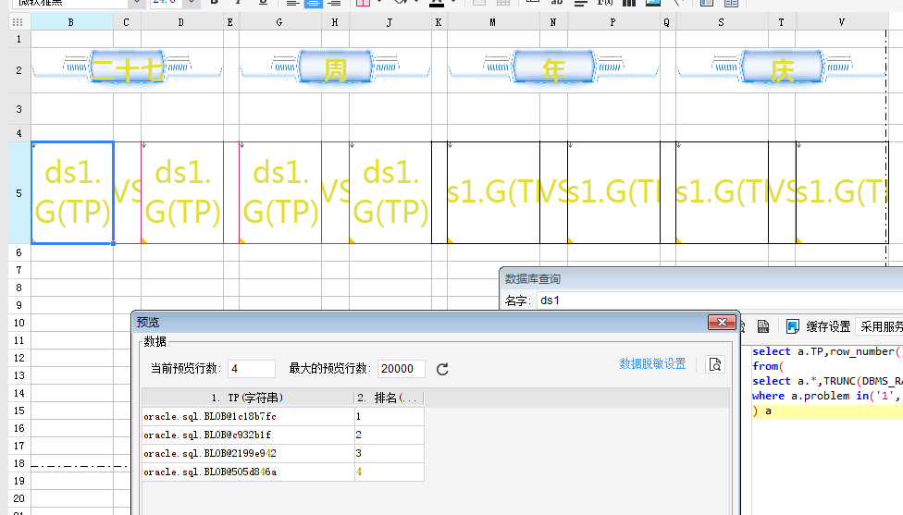The height and width of the screenshot is (515, 903).
Task: Select column V header
Action: (x=842, y=22)
